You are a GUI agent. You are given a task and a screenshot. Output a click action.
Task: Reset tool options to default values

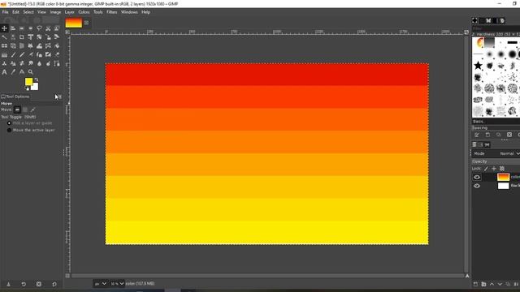tap(54, 284)
